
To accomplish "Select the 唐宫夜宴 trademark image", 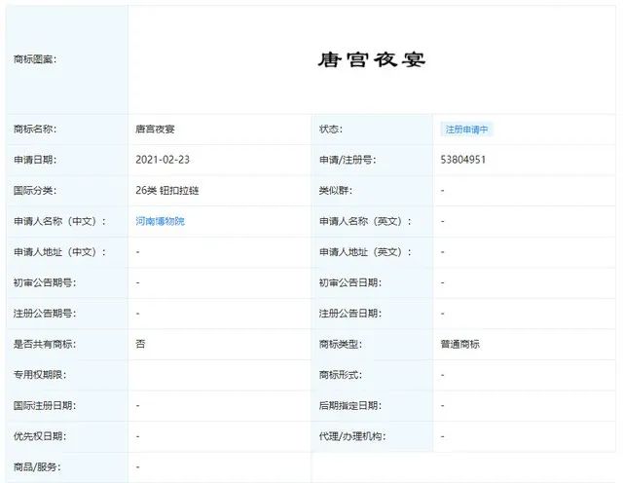I will pyautogui.click(x=372, y=59).
